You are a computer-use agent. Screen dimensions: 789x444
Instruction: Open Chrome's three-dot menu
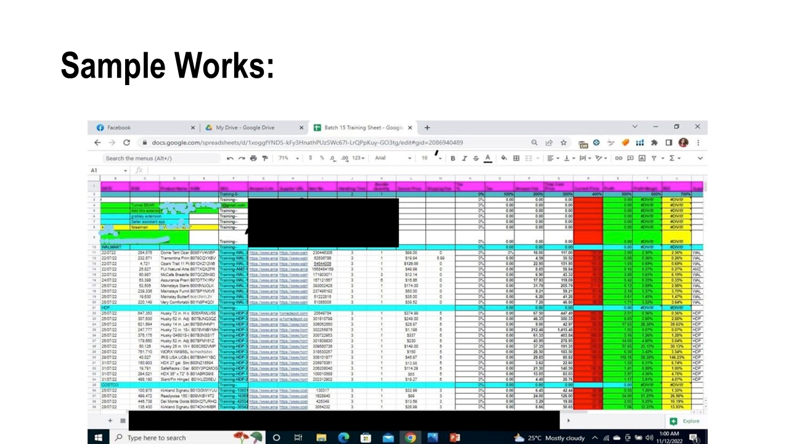pos(698,142)
